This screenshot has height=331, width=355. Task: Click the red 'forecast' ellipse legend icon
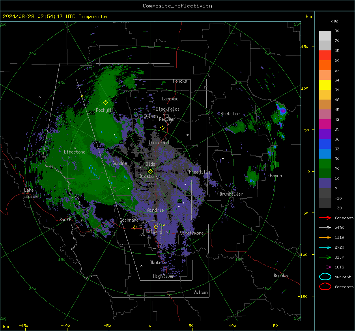click(325, 287)
